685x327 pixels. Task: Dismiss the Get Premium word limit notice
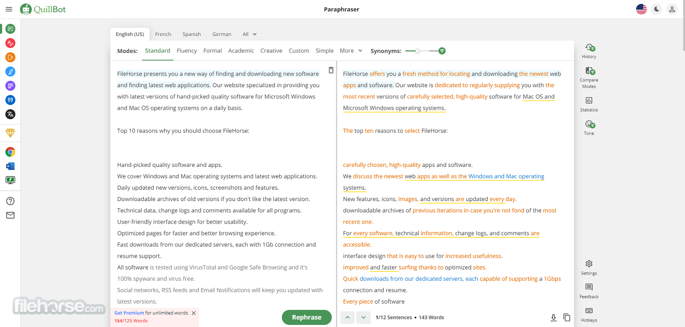(x=194, y=313)
